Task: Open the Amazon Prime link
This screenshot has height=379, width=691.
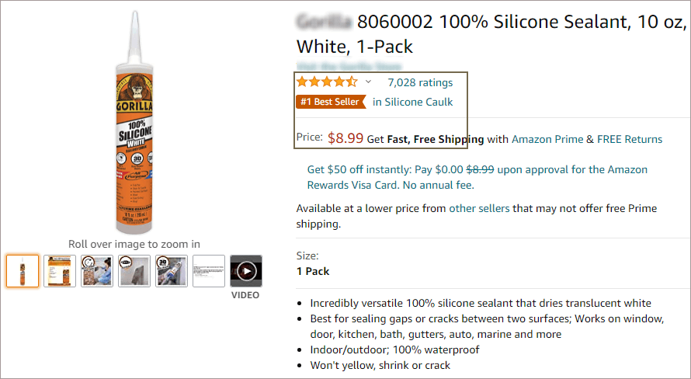Action: click(x=547, y=139)
